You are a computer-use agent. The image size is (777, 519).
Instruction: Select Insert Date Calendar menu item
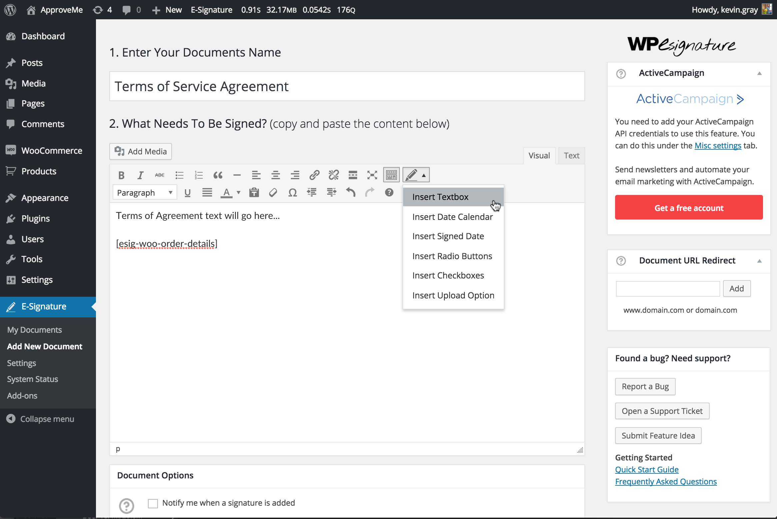point(452,217)
